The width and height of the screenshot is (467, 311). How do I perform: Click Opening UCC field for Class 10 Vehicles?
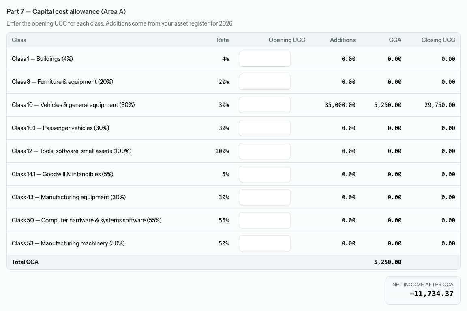pyautogui.click(x=264, y=105)
